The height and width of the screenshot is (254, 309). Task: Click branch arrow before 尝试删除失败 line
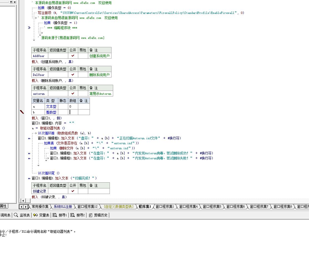coord(48,158)
